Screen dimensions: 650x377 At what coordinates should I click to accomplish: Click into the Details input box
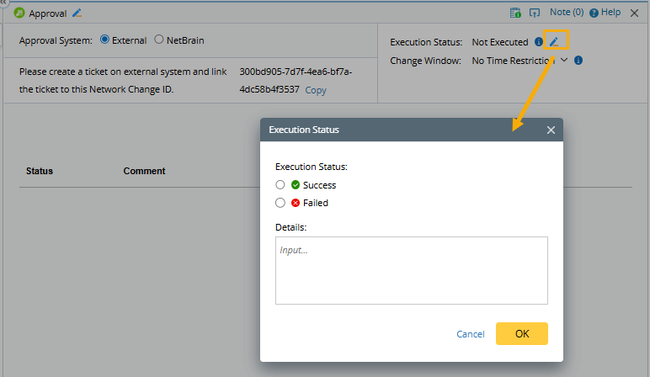(x=412, y=270)
